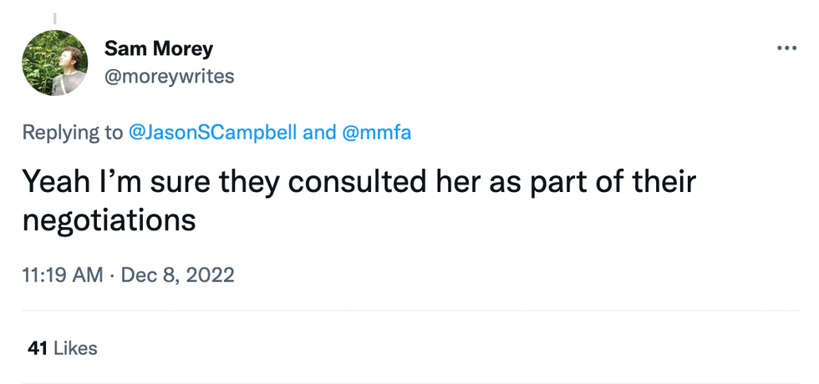View the 41 Likes list
Image resolution: width=819 pixels, height=384 pixels.
coord(62,348)
